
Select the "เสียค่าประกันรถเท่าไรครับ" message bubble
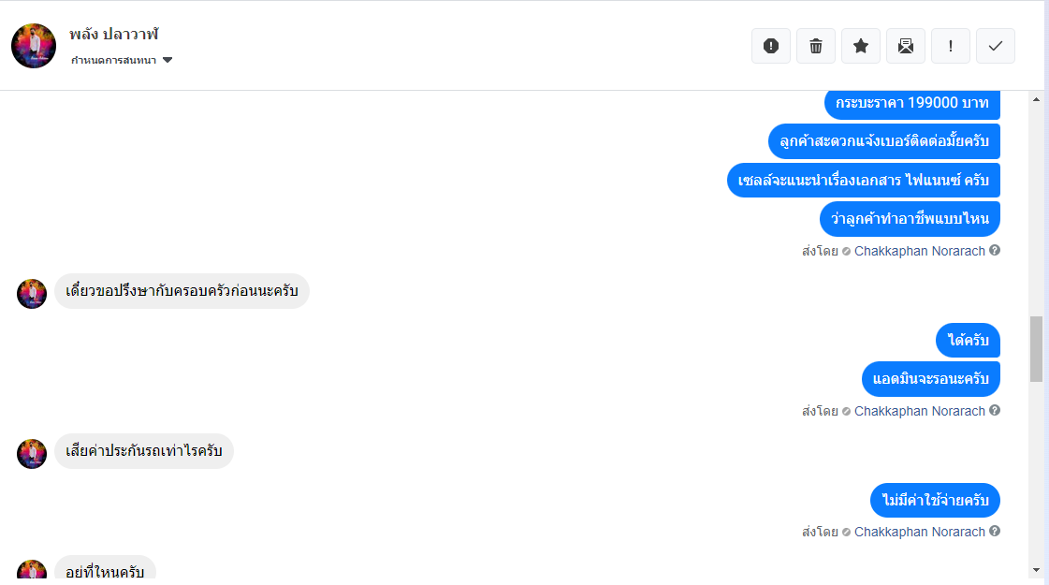[x=144, y=451]
